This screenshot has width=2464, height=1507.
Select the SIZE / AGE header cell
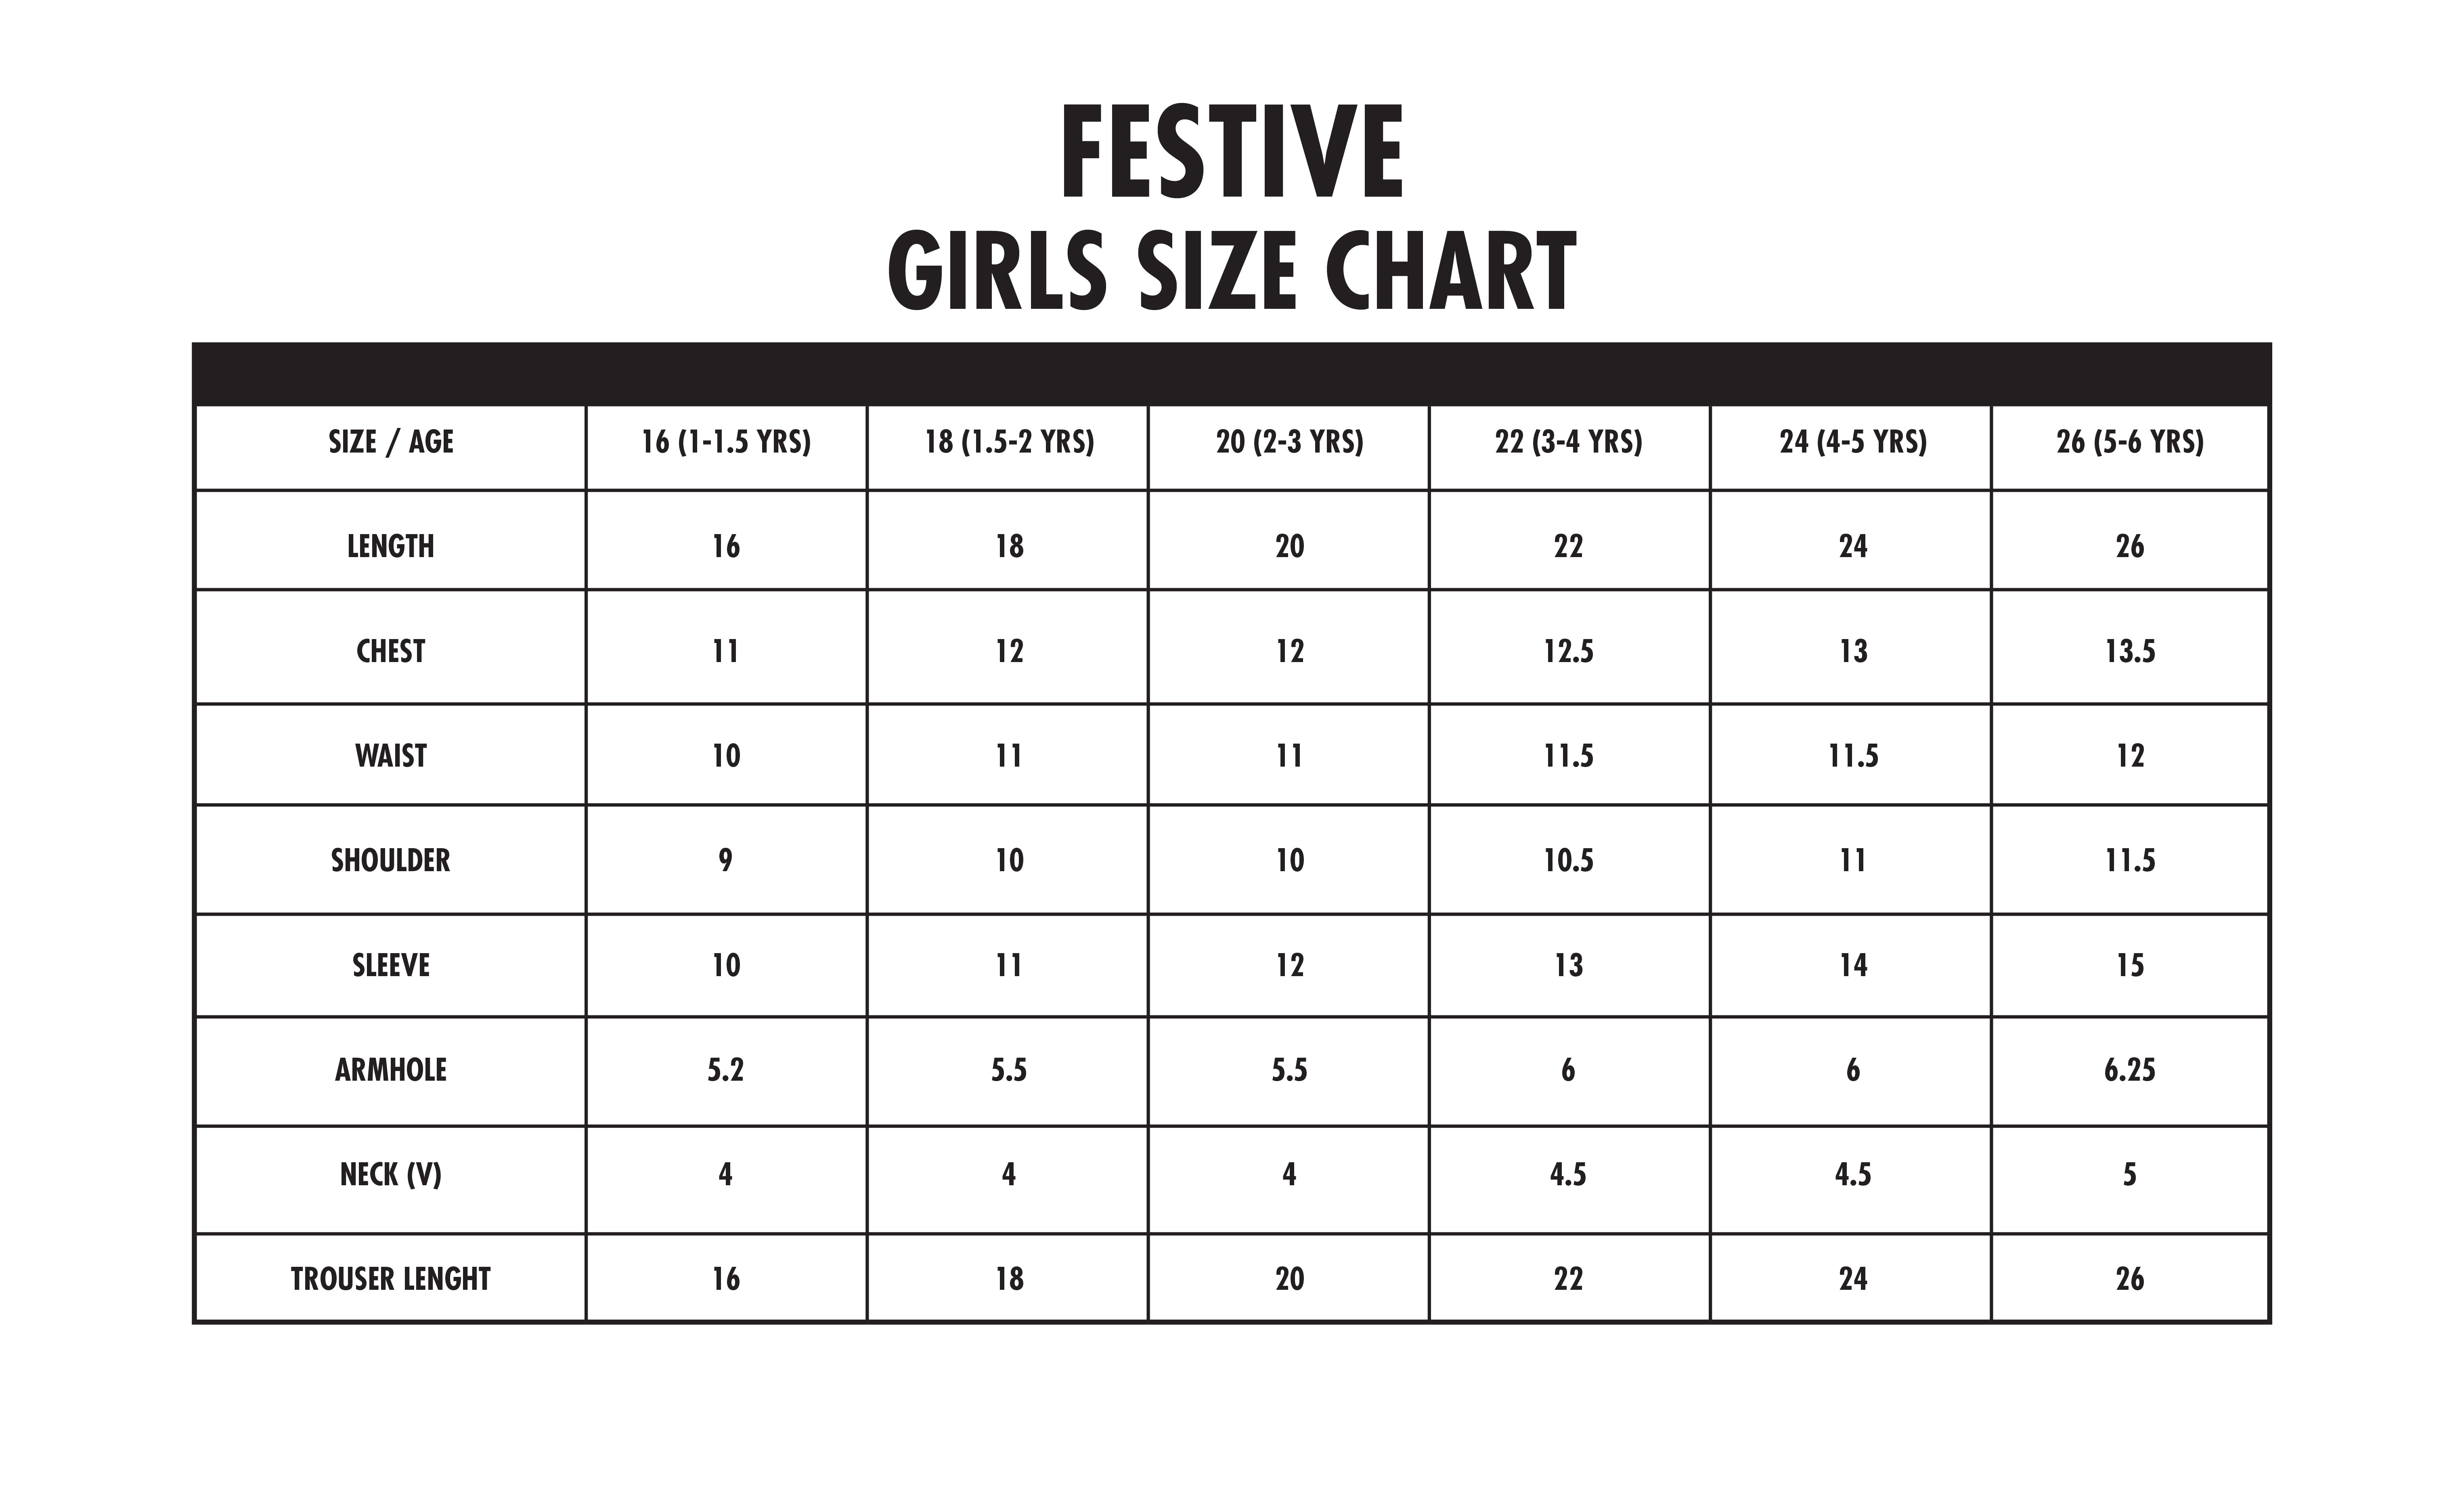[x=390, y=442]
